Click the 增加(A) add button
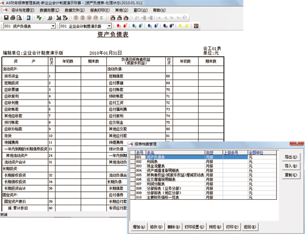Image resolution: width=305 pixels, height=234 pixels. [x=139, y=227]
